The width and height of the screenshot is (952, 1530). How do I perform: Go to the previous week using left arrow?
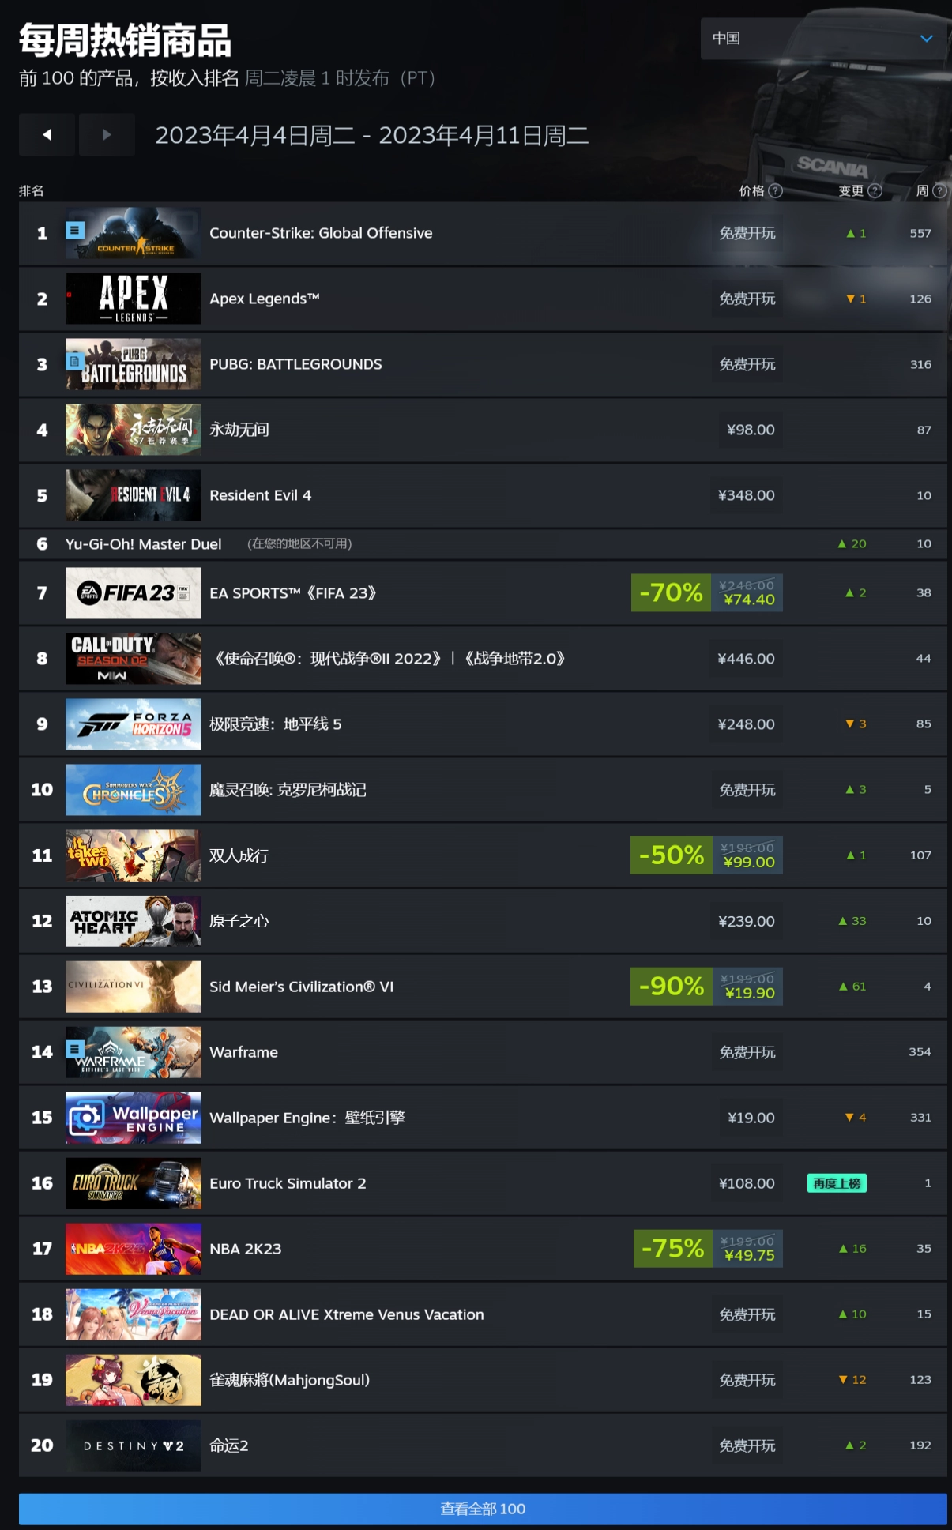[47, 134]
